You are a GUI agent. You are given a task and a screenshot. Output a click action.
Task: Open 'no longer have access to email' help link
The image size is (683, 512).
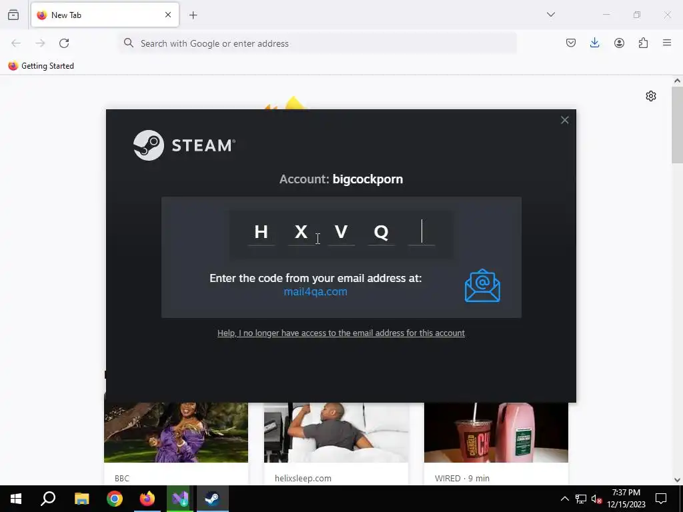[341, 333]
